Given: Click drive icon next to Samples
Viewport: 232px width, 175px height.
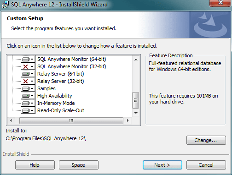Looking at the screenshot, I should click(25, 88).
